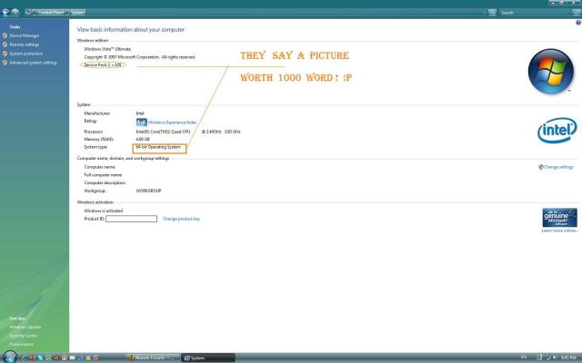582x363 pixels.
Task: Select the WORKGROUP value
Action: pyautogui.click(x=148, y=191)
